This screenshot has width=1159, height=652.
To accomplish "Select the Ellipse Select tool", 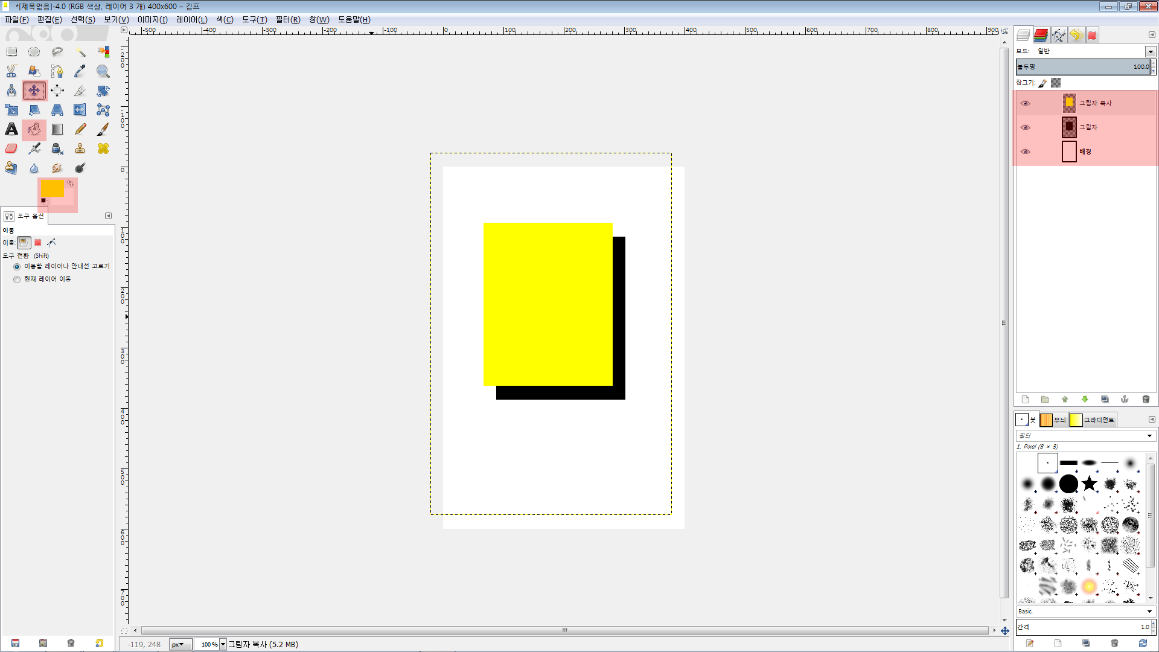I will click(34, 52).
